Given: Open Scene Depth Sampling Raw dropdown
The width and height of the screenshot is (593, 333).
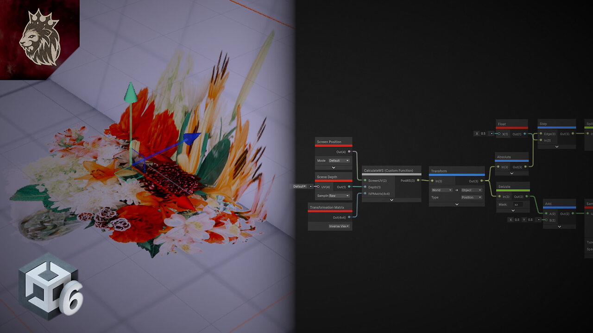Looking at the screenshot, I should (340, 196).
